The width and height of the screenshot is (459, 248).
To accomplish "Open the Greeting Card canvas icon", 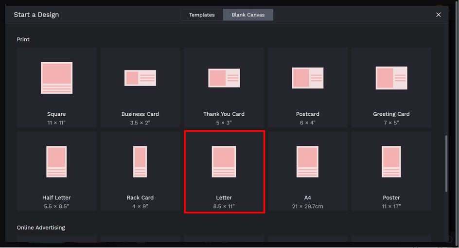I will click(x=391, y=78).
